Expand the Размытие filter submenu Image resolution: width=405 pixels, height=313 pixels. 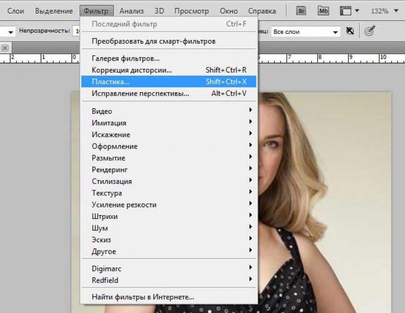111,157
